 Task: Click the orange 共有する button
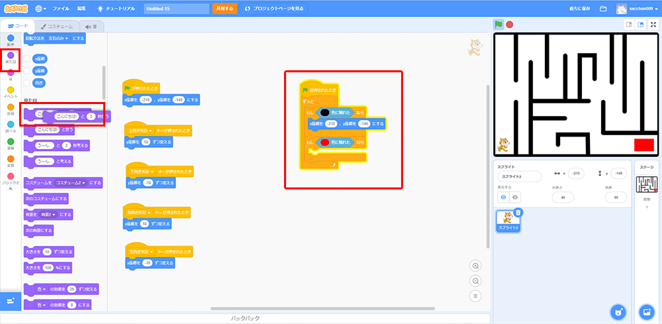click(x=224, y=9)
